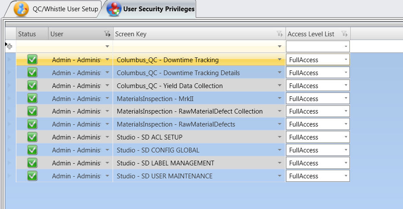Expand Access Level dropdown for Yield Data Collection
The width and height of the screenshot is (403, 209).
pos(346,85)
